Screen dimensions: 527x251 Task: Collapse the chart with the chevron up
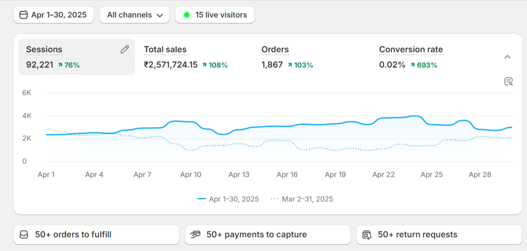[x=508, y=57]
